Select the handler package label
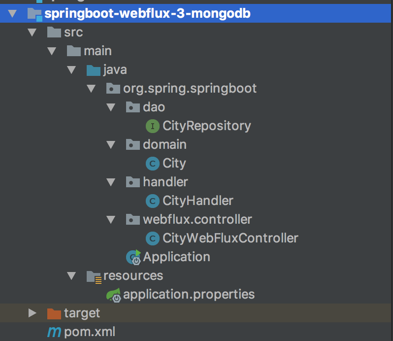The image size is (393, 341). pos(165,182)
